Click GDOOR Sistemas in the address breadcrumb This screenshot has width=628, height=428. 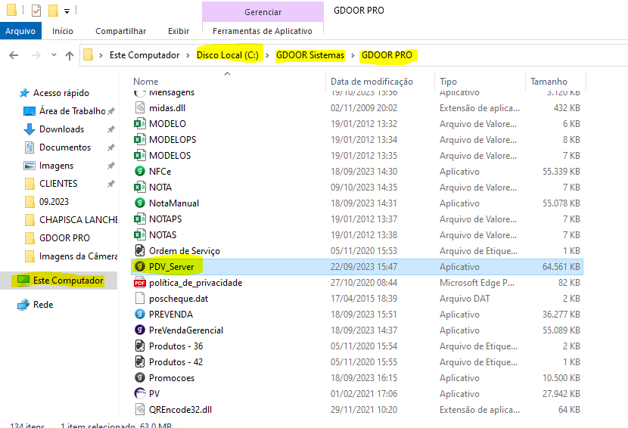309,55
